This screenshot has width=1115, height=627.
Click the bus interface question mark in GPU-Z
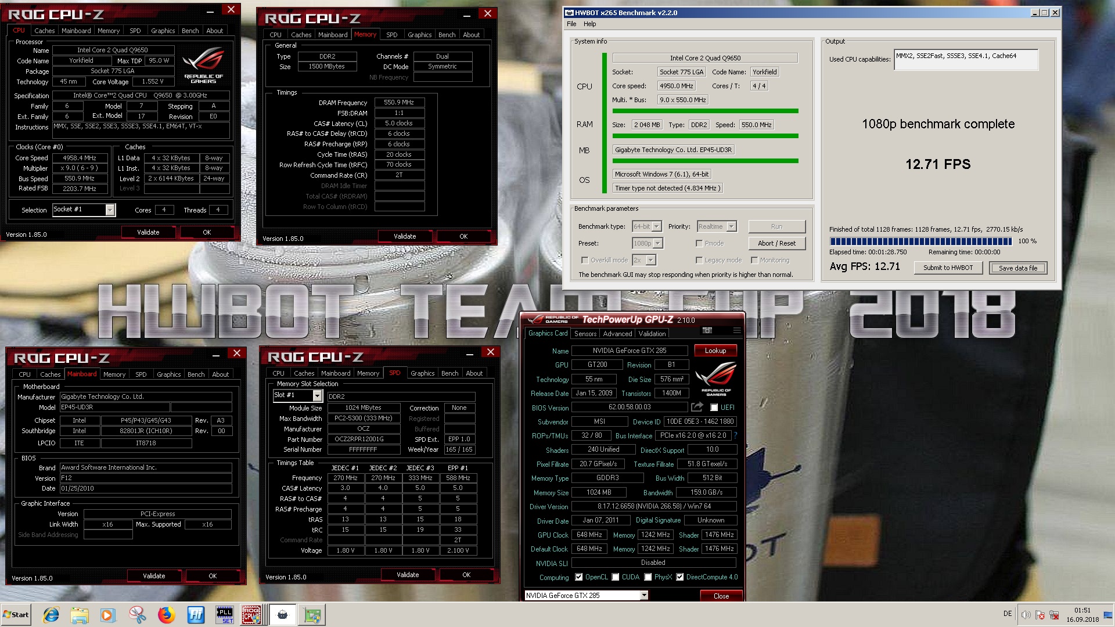tap(735, 435)
